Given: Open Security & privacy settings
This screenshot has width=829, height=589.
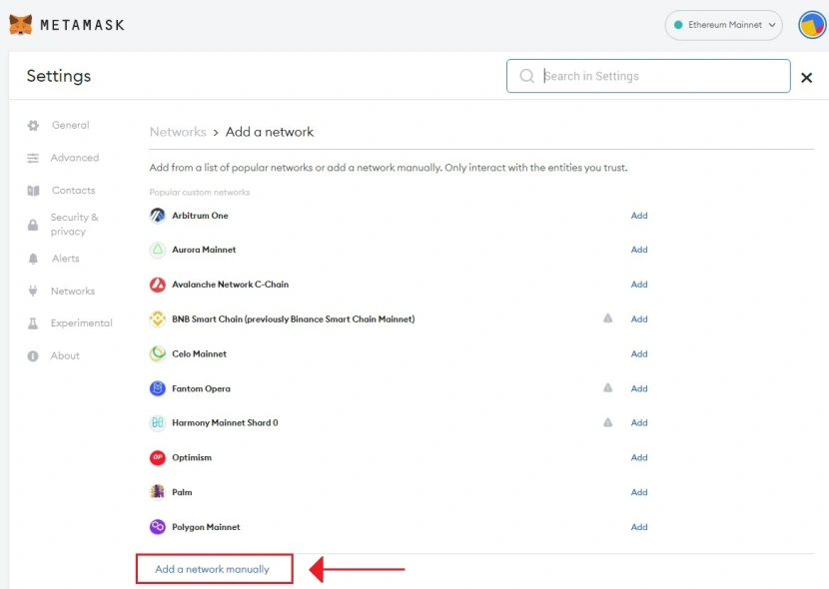Looking at the screenshot, I should 75,225.
